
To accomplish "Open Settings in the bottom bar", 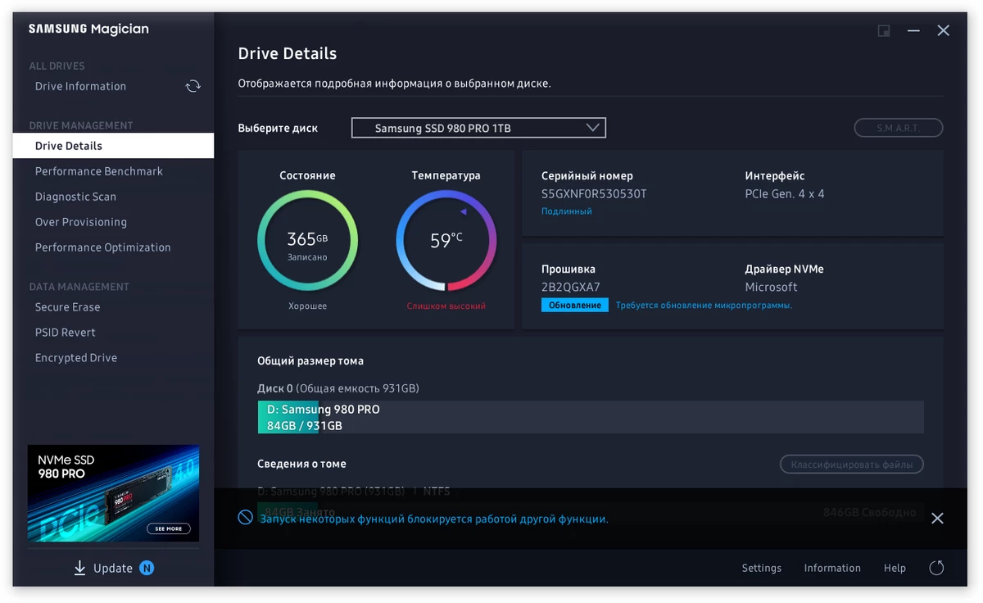I will [762, 568].
